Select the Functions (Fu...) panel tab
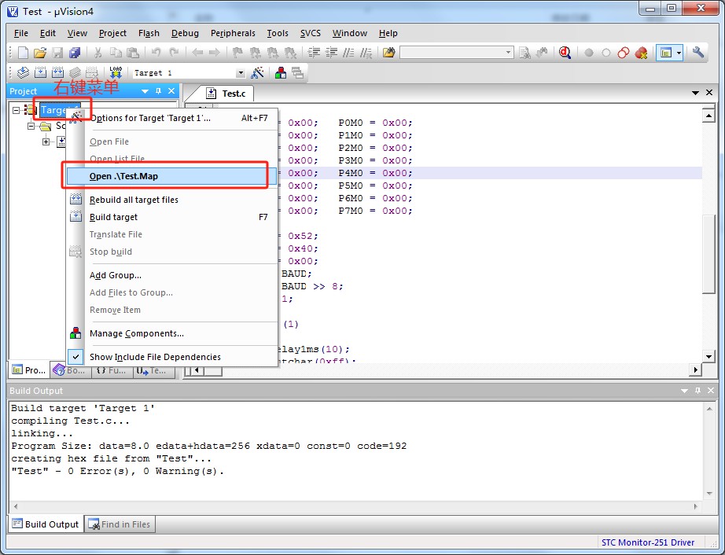Viewport: 725px width, 555px height. [112, 370]
